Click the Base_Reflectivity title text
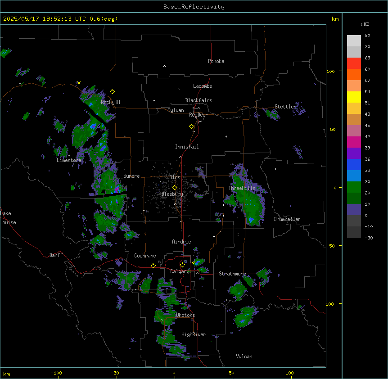This screenshot has width=388, height=379. click(x=194, y=7)
